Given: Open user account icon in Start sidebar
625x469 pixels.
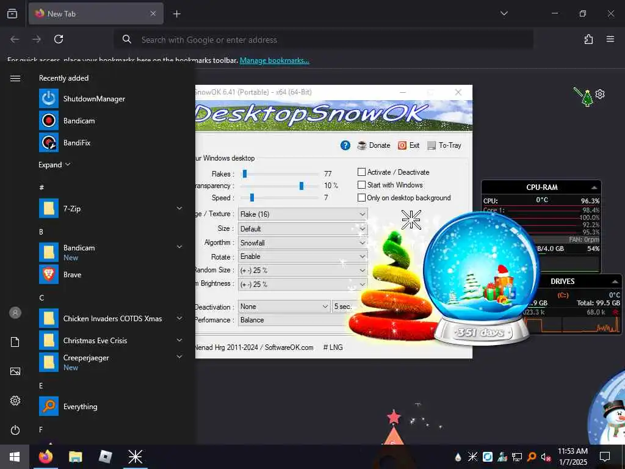Looking at the screenshot, I should pos(15,313).
